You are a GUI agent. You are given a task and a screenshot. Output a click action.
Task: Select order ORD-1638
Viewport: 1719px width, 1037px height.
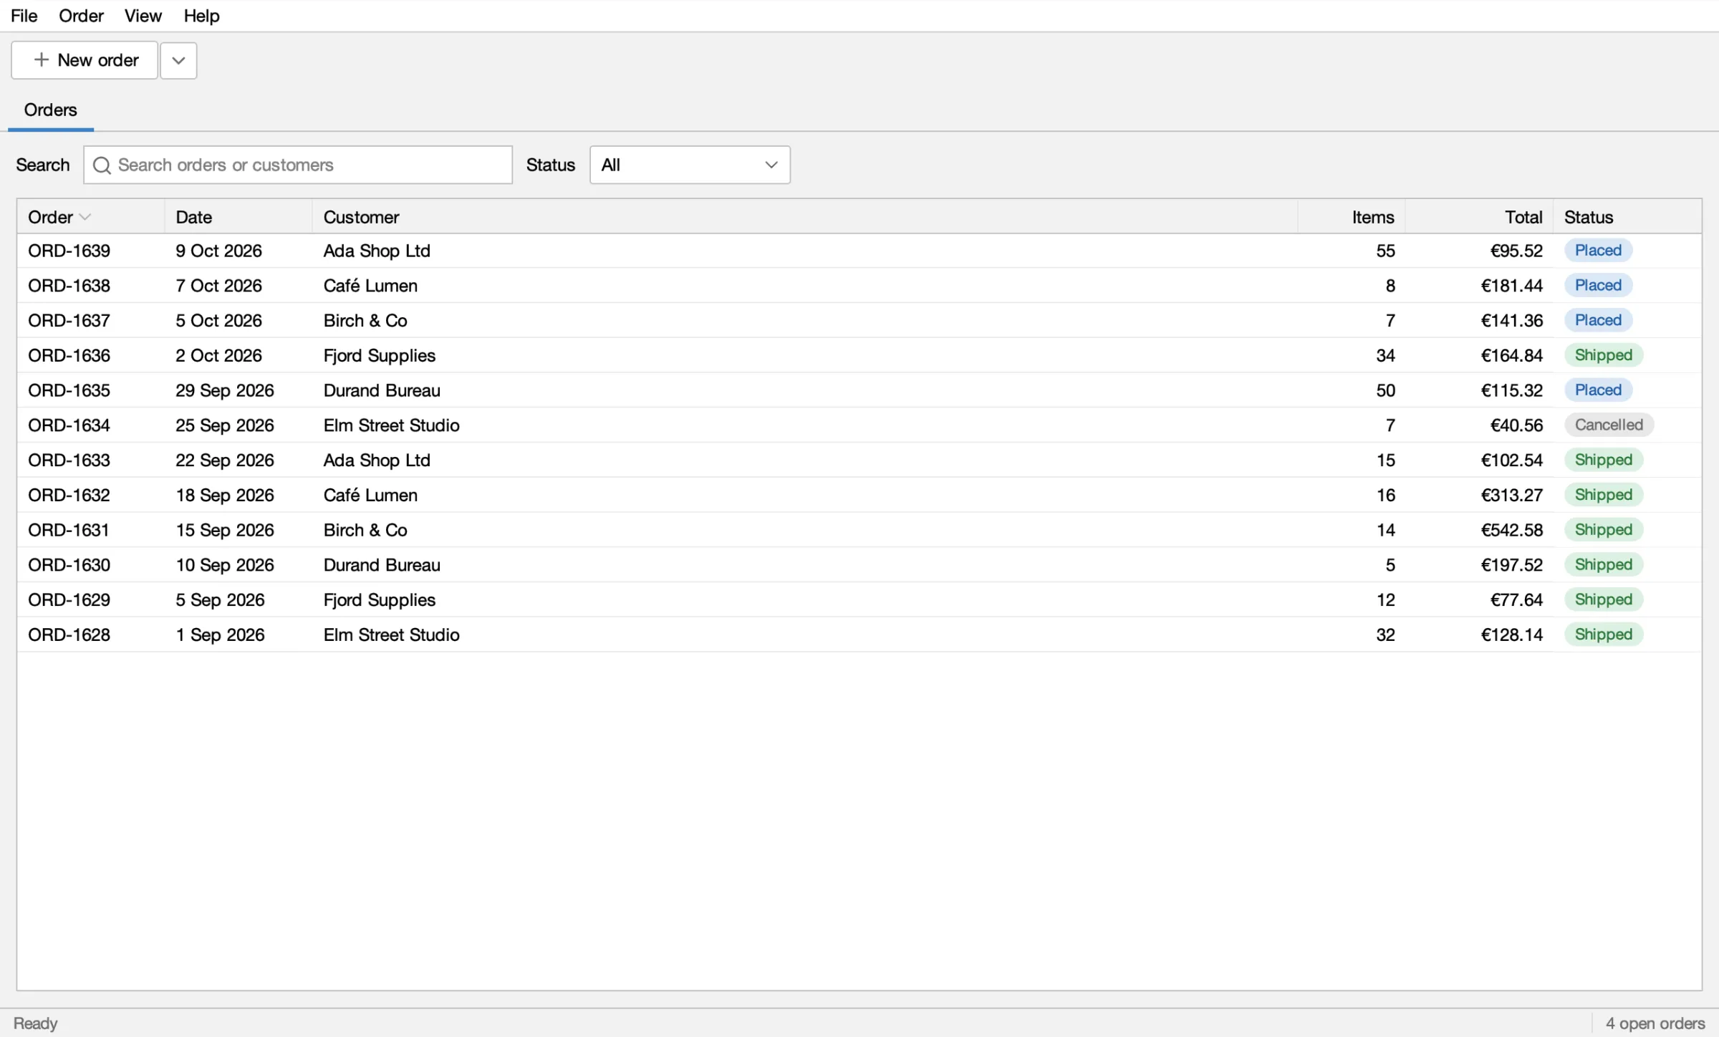coord(860,286)
